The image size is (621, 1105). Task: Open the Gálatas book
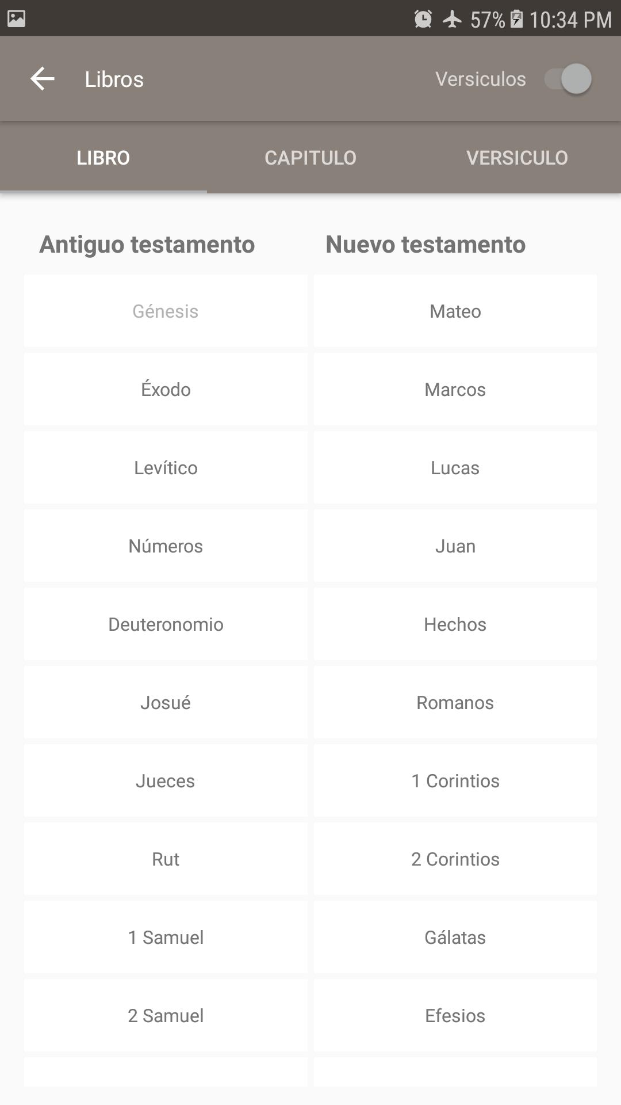coord(455,937)
